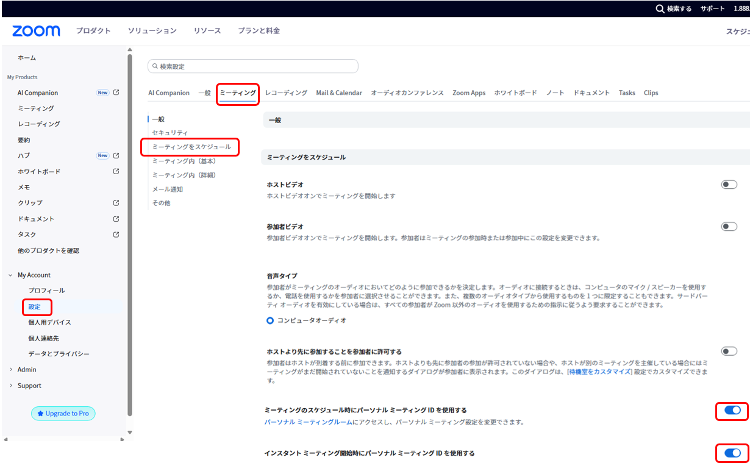Open ドキュメント external link icon
Image resolution: width=750 pixels, height=466 pixels.
coord(116,219)
